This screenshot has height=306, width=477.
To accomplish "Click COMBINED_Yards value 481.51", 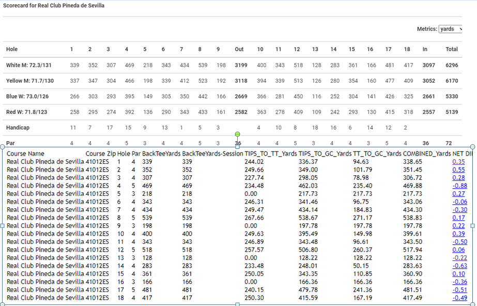I will pos(412,290).
